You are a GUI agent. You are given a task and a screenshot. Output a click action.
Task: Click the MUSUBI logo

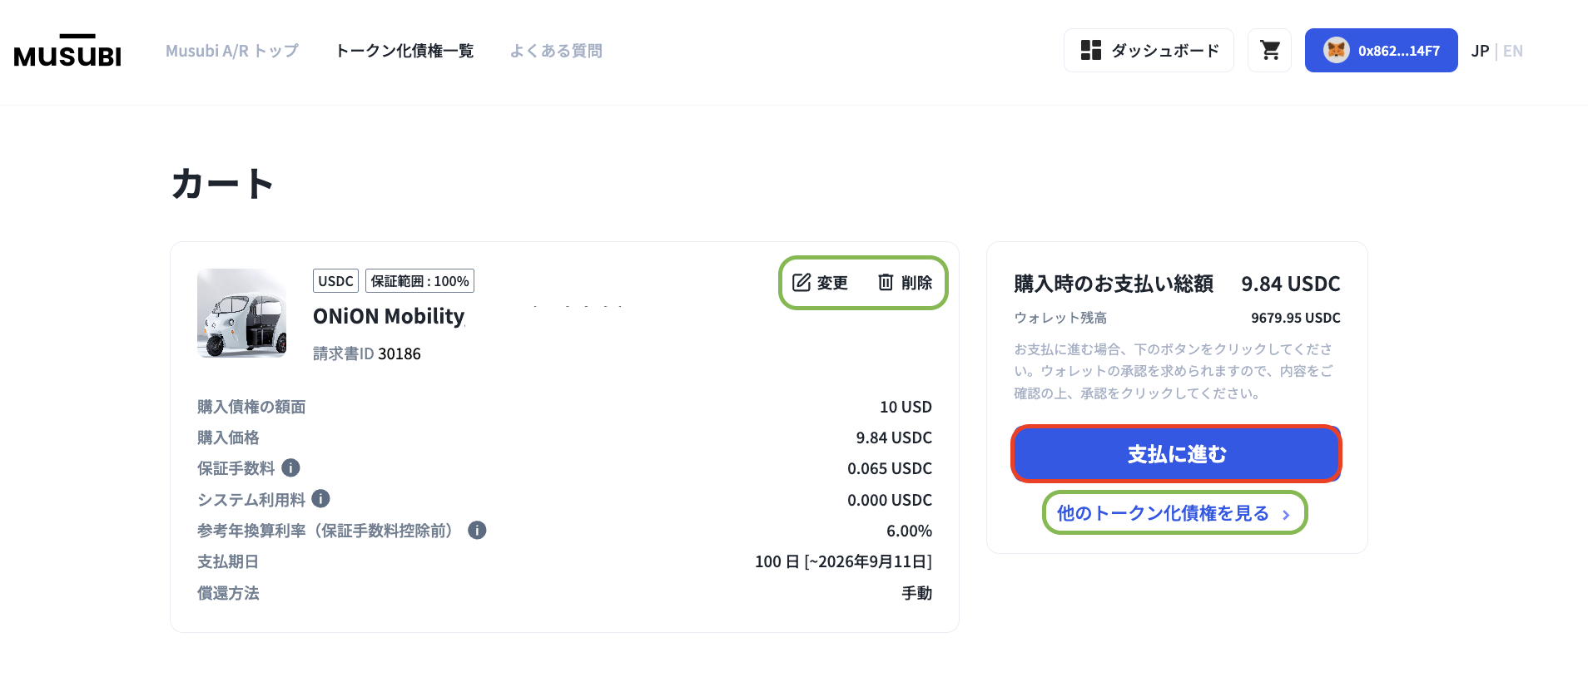67,50
